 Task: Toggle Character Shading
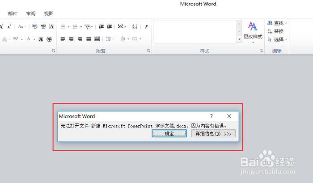click(x=41, y=39)
